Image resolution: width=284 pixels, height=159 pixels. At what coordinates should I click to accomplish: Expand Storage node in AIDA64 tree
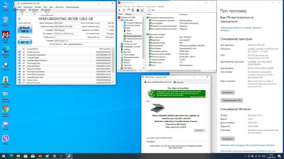[119, 57]
